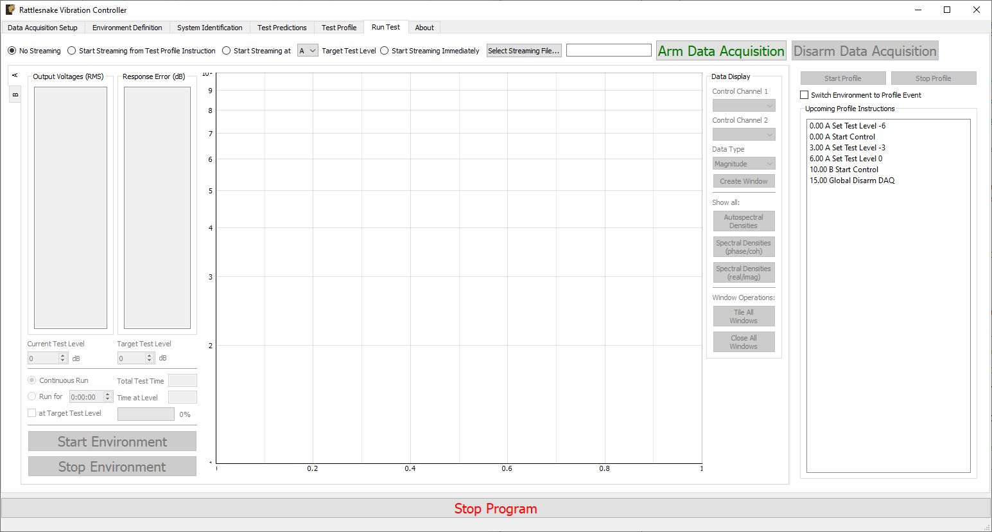Choose Run for instead of Continuous Run
Viewport: 992px width, 532px height.
point(31,396)
